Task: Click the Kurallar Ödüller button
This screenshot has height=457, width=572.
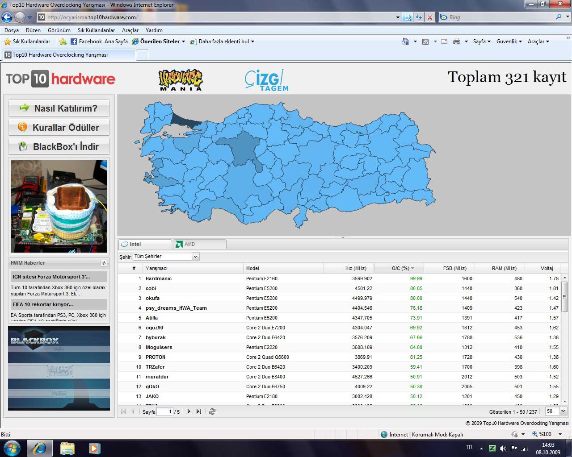Action: coord(59,128)
